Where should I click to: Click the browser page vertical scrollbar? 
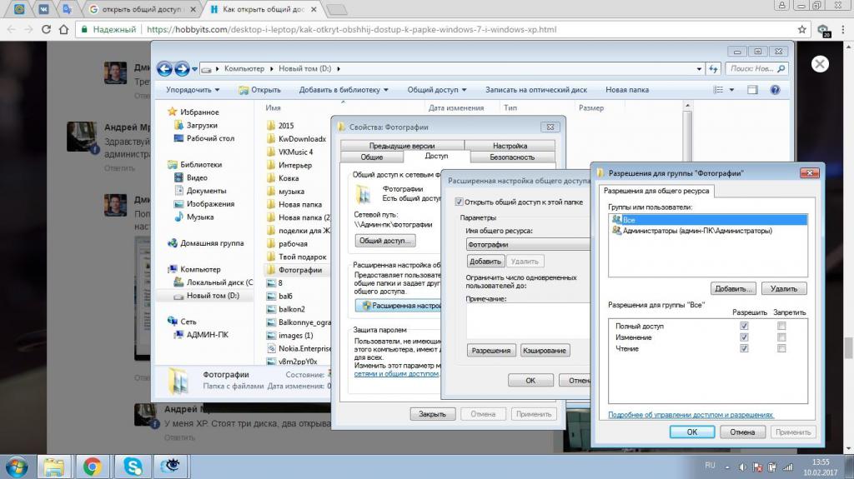coord(848,348)
